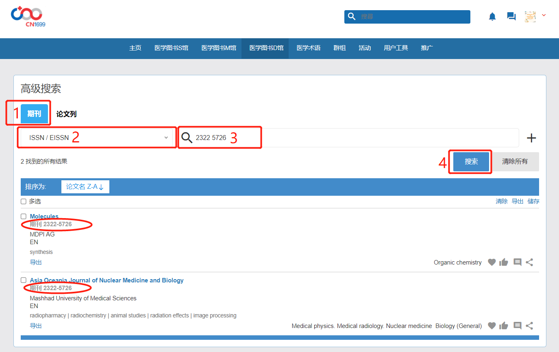Viewport: 559px width, 352px height.
Task: Click the 搜索 button
Action: (471, 162)
